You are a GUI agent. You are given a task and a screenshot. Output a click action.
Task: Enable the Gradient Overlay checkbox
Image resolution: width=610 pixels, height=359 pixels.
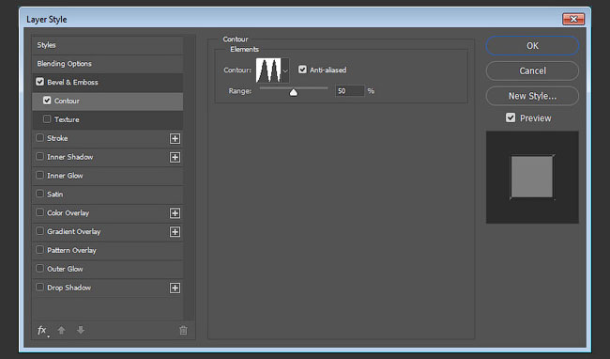pos(39,231)
